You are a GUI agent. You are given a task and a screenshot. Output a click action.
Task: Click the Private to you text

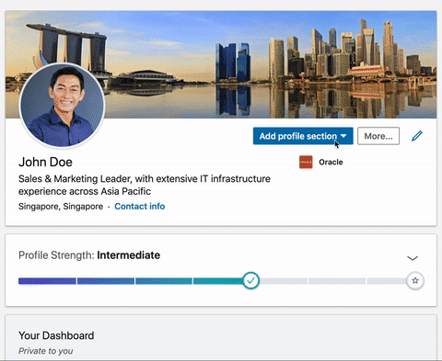[x=46, y=351]
